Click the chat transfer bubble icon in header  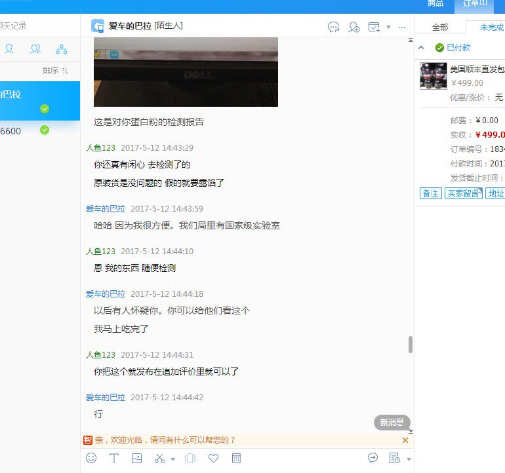pos(334,27)
